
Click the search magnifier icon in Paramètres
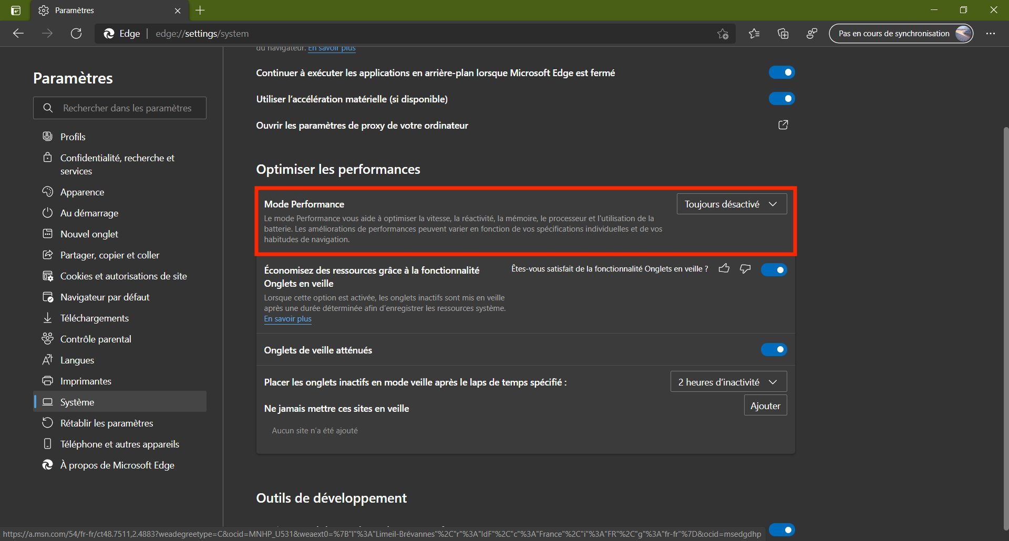pyautogui.click(x=48, y=108)
